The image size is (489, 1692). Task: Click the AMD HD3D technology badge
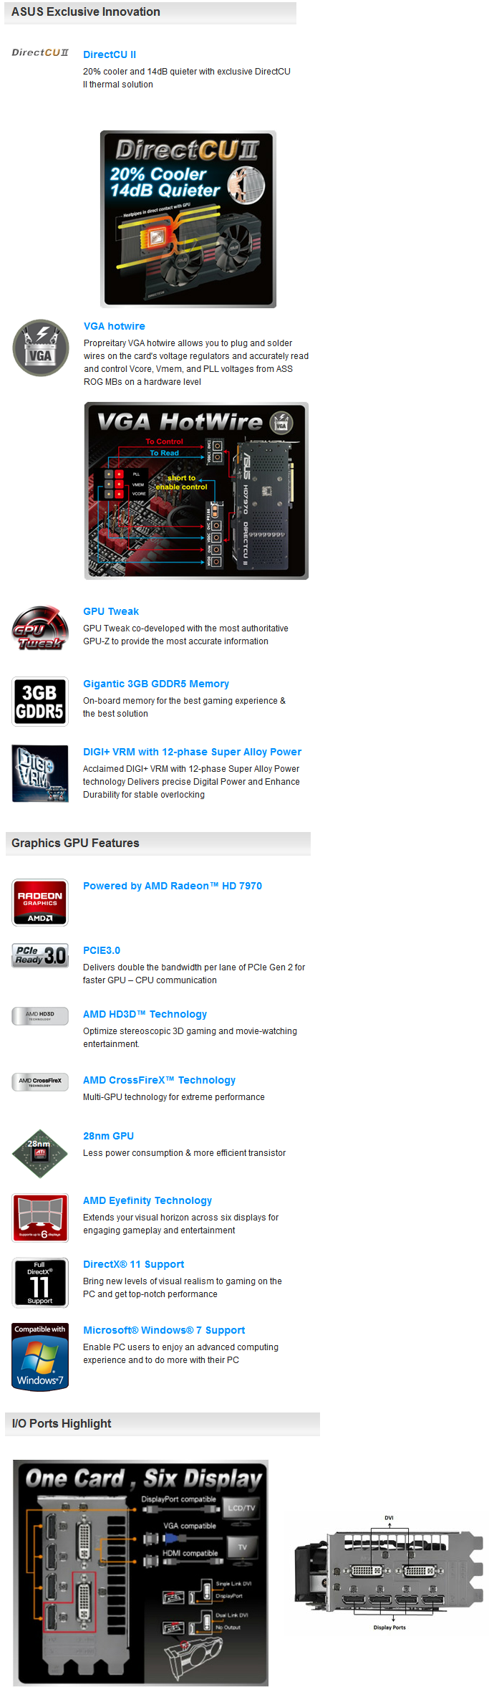coord(40,1015)
